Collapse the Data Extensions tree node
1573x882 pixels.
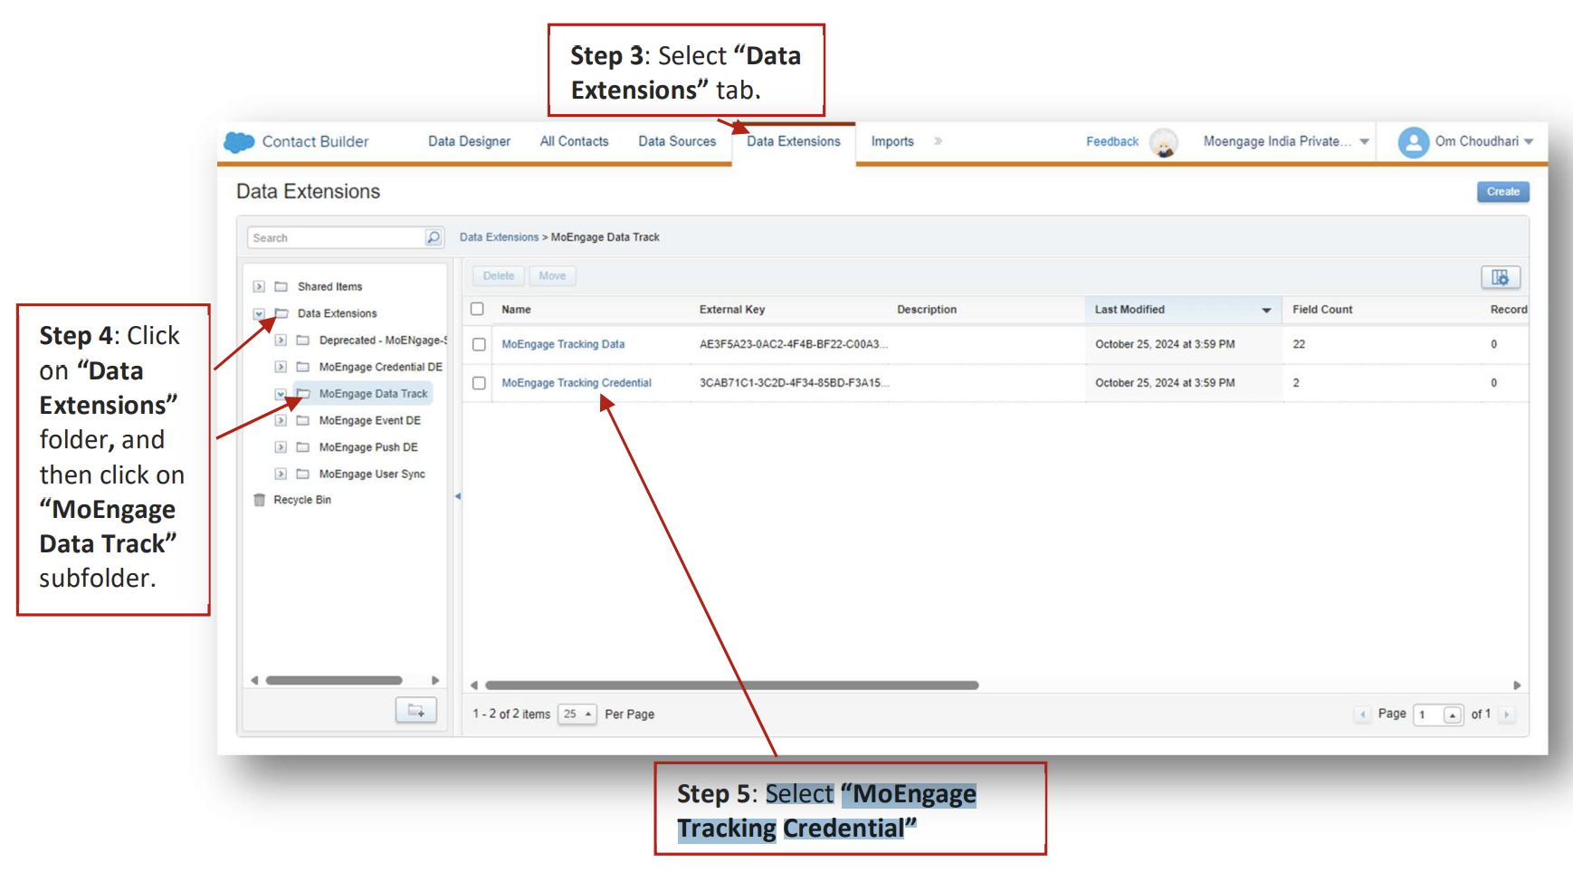259,313
